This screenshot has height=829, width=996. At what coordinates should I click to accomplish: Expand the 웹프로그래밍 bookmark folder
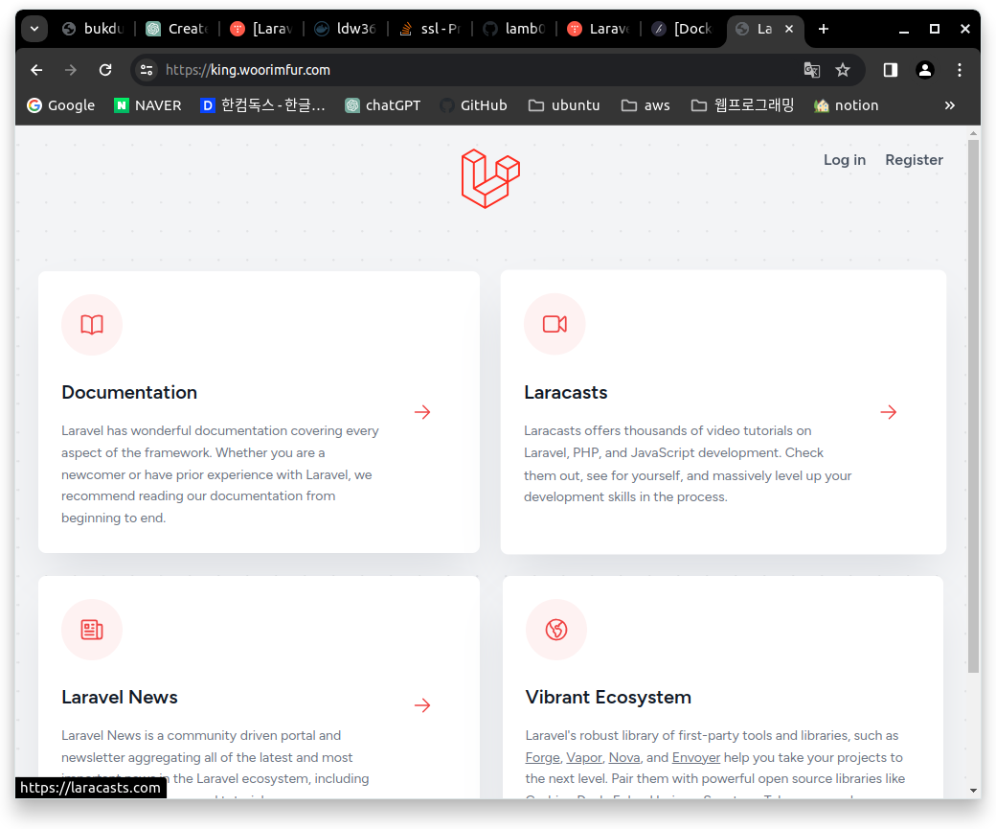742,105
